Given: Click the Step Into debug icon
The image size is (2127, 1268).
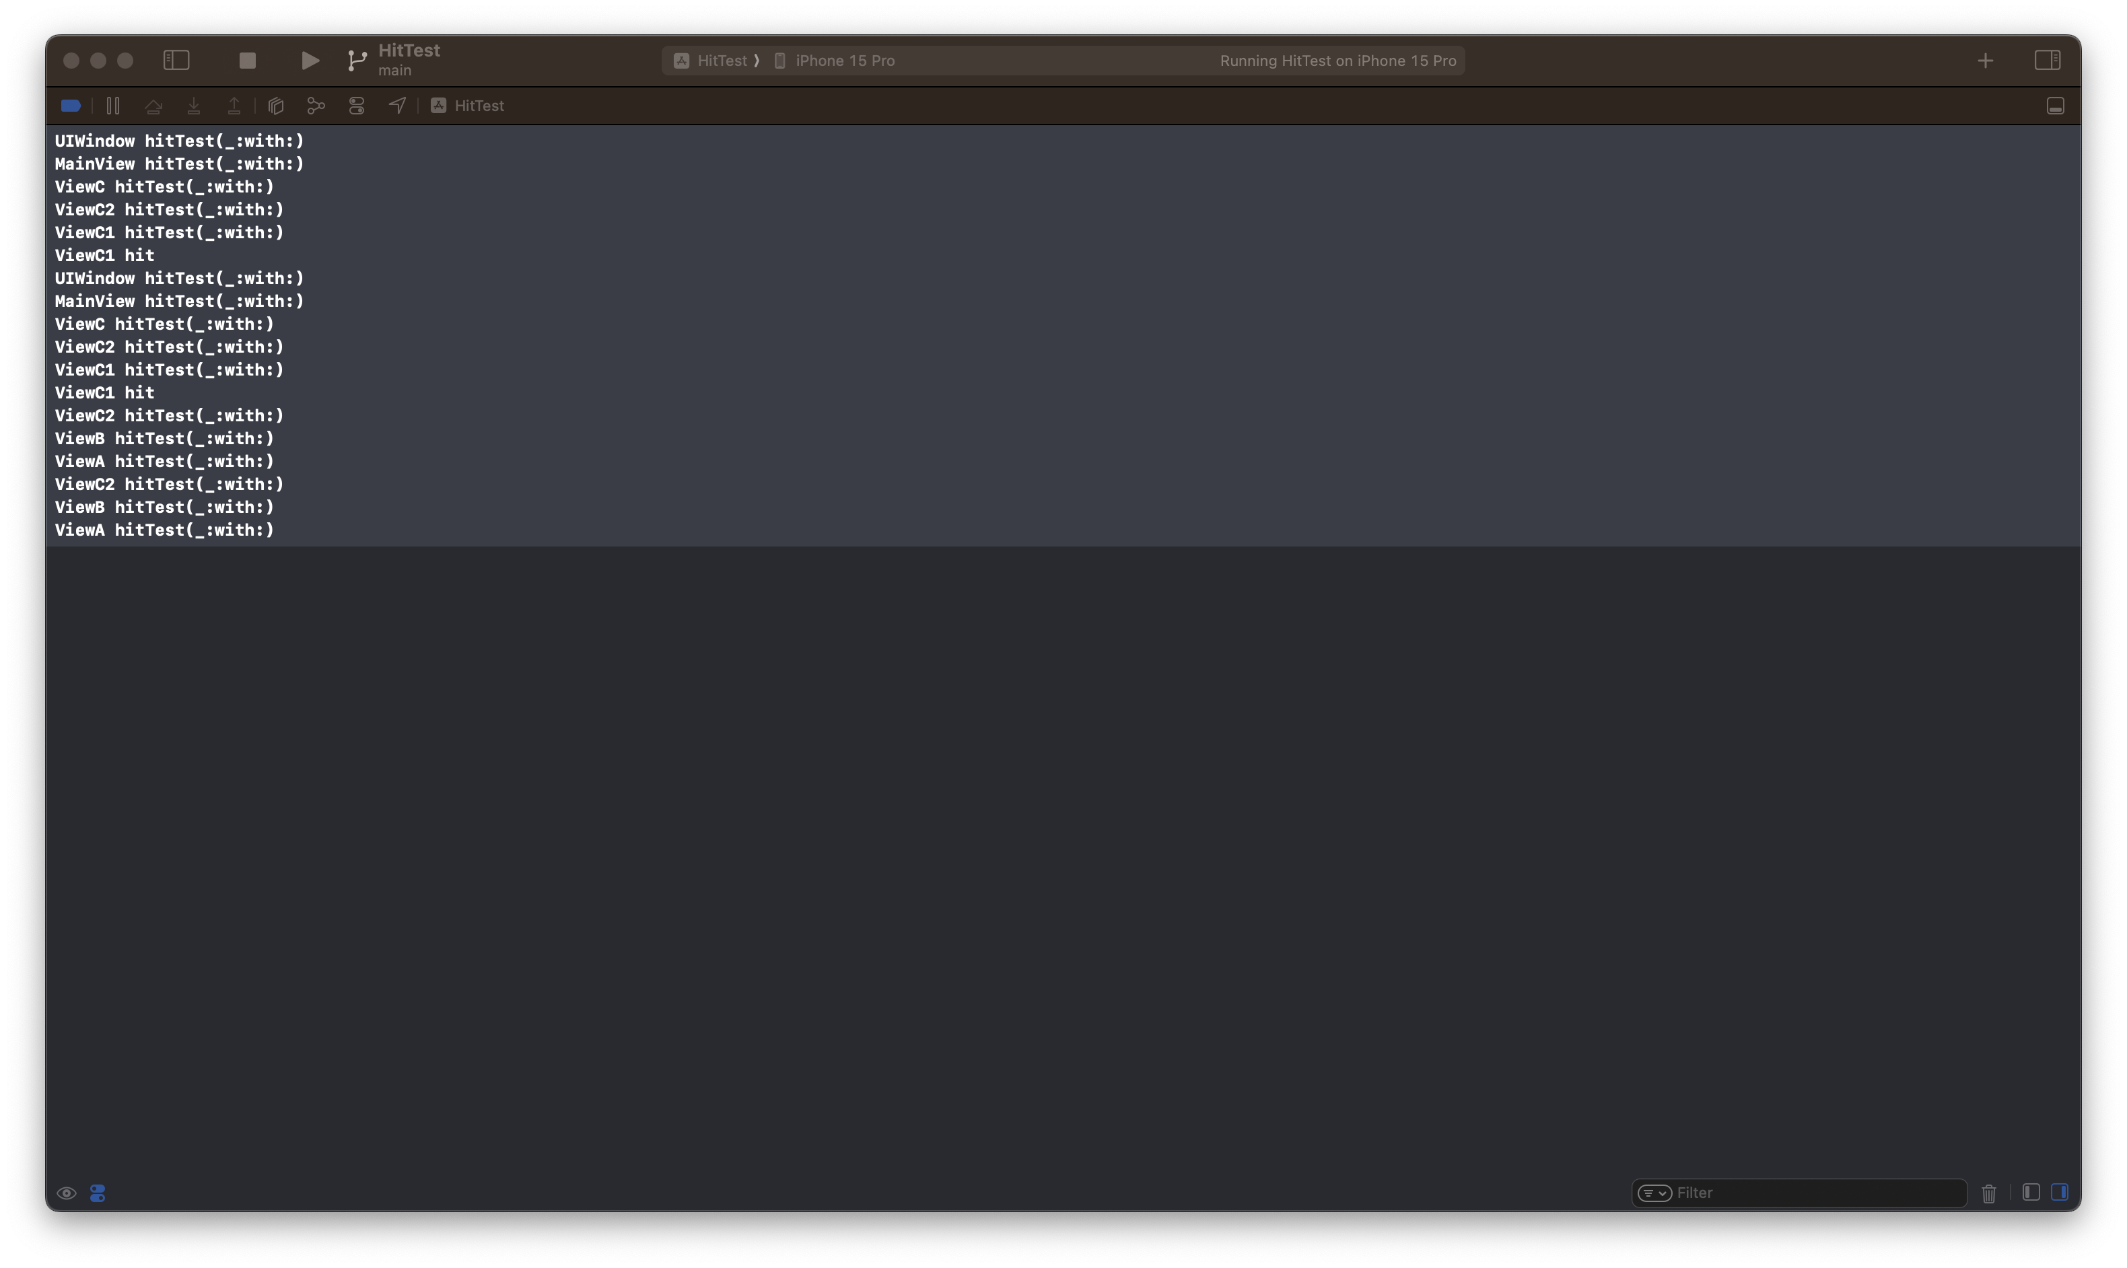Looking at the screenshot, I should (x=194, y=106).
